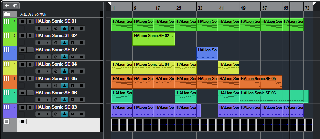The width and height of the screenshot is (320, 139).
Task: Click the film strip icon of the video track
Action: 7,121
